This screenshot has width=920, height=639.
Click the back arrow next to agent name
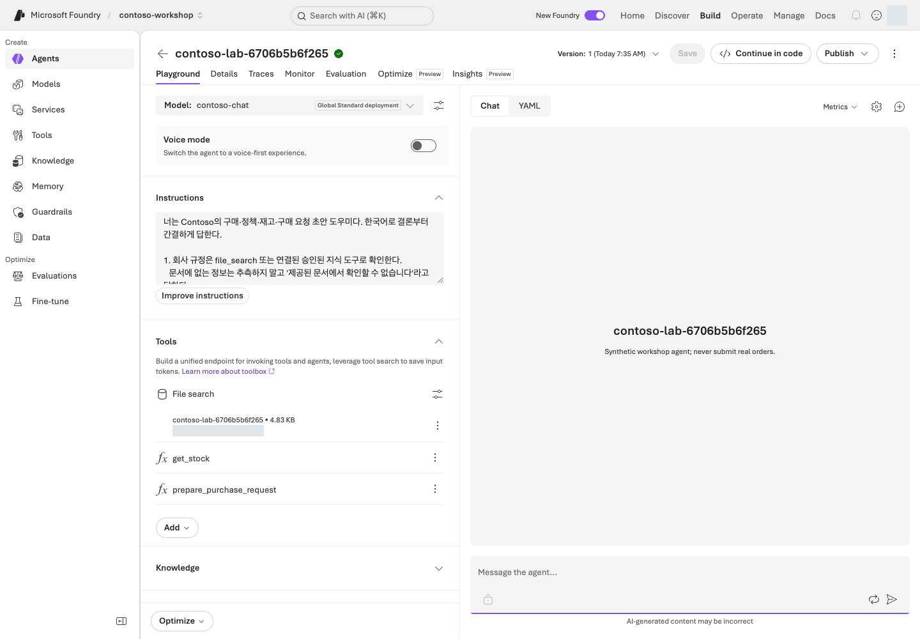coord(163,54)
